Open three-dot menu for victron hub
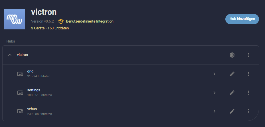Viewport: 265px width, 127px height. (248, 55)
